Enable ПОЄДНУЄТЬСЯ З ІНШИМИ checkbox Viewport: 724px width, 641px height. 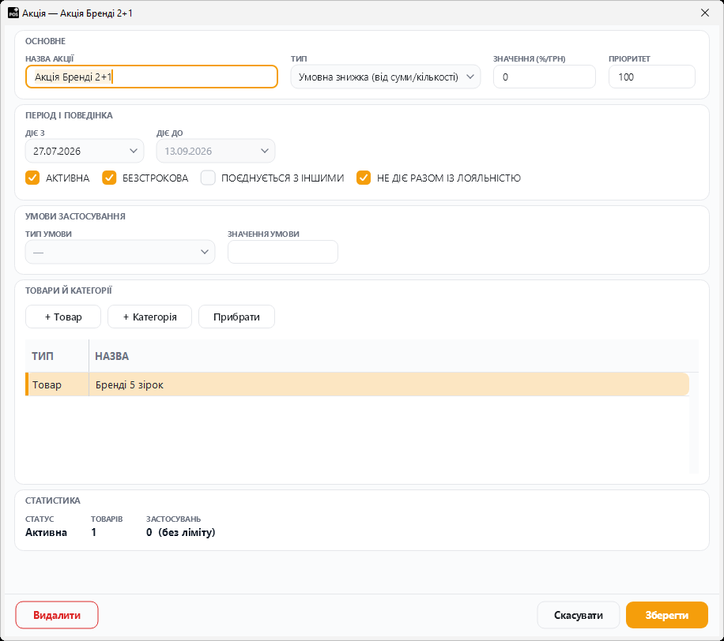point(208,178)
